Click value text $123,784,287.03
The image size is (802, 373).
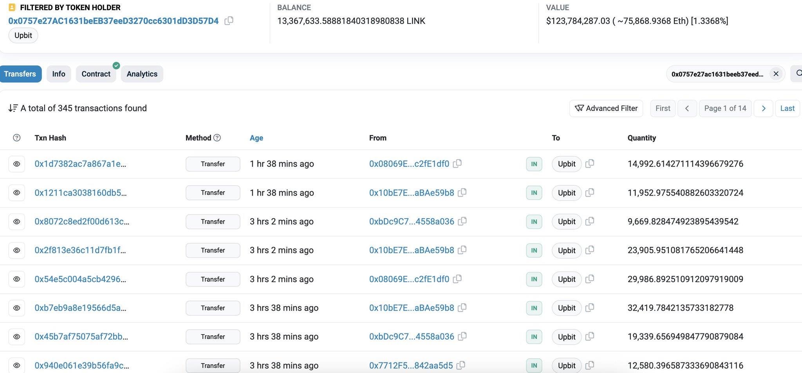click(x=578, y=21)
